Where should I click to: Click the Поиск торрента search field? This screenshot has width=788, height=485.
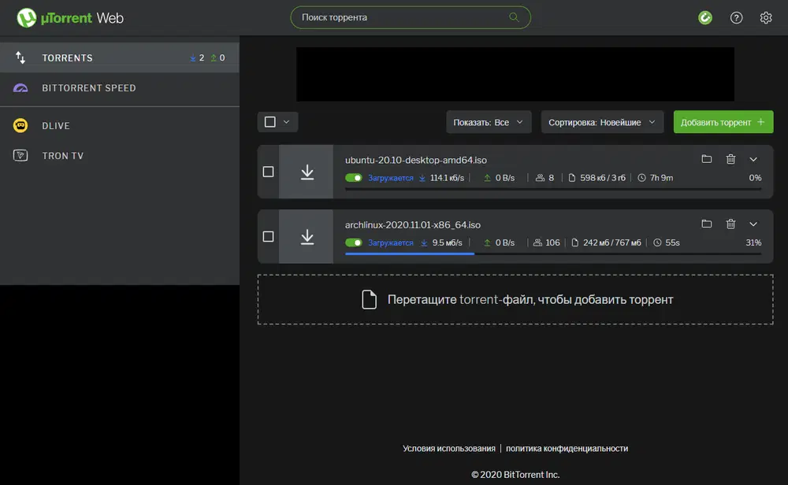[x=411, y=17]
